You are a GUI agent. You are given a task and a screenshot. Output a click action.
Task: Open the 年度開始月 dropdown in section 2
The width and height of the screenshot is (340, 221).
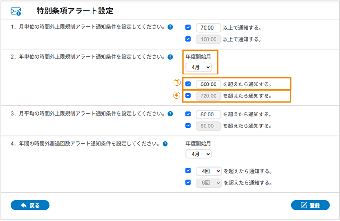coord(198,67)
